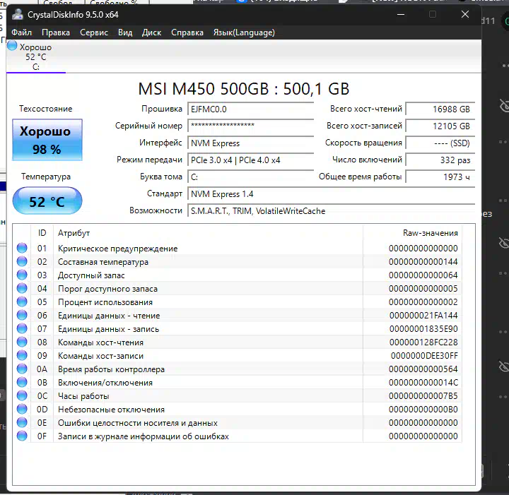Viewport: 509px width, 495px height.
Task: Click status orb for Включения/отключения row
Action: 22,382
